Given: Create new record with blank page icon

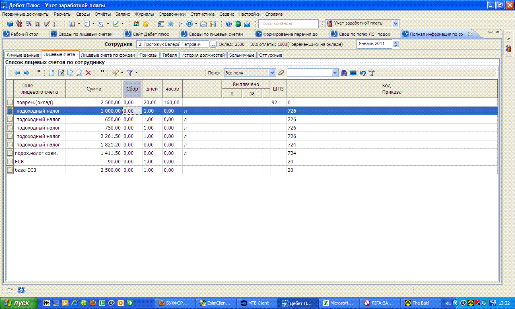Looking at the screenshot, I should click(x=51, y=73).
